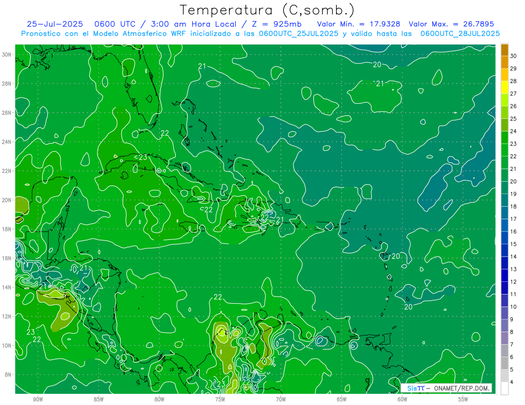This screenshot has width=525, height=405.
Task: Click the 8N latitude axis label
Action: point(8,375)
